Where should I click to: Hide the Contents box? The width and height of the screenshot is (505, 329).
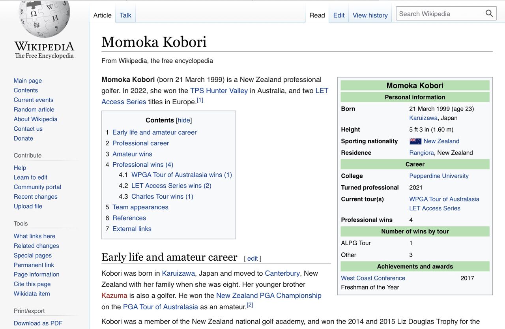[x=184, y=120]
